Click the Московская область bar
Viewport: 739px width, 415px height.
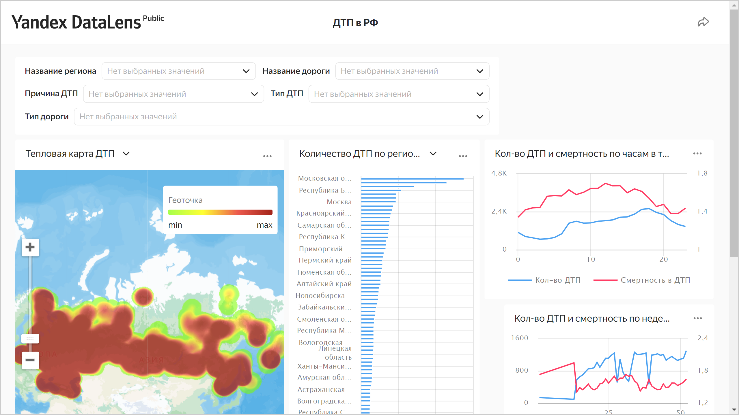(412, 179)
